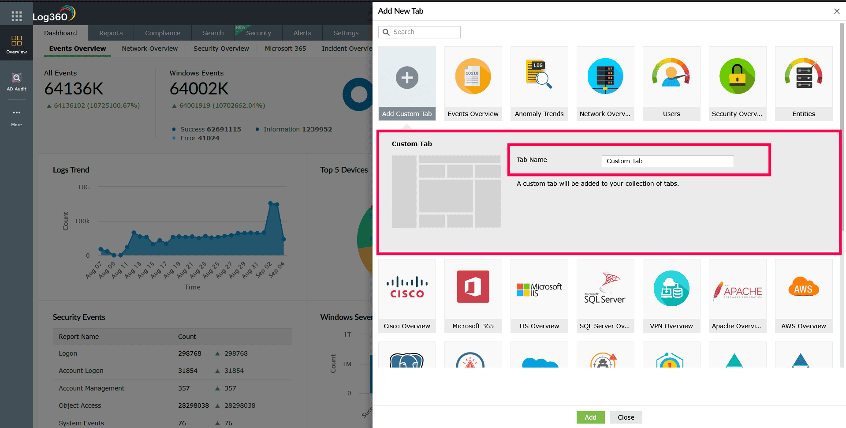Click the Windows Events 64002K value
846x428 pixels.
[199, 89]
